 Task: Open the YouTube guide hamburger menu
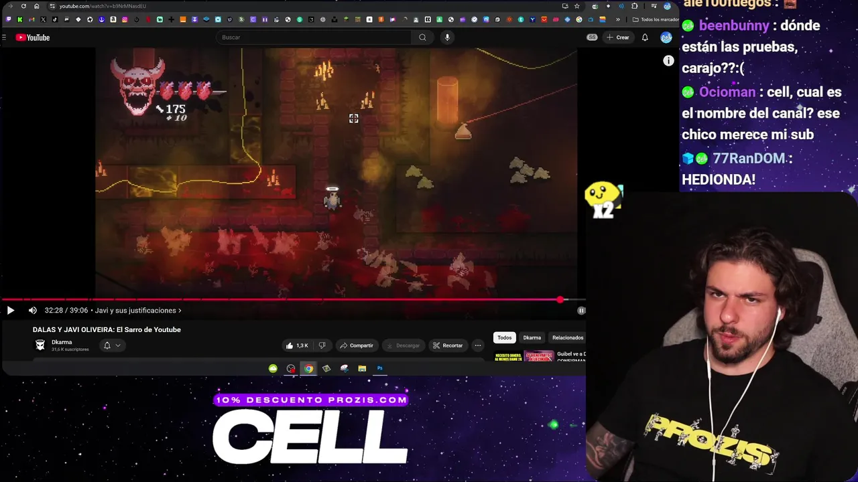click(x=4, y=37)
